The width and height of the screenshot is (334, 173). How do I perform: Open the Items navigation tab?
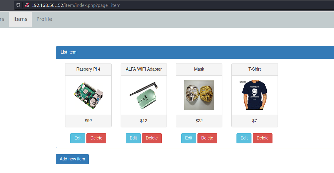click(x=20, y=19)
